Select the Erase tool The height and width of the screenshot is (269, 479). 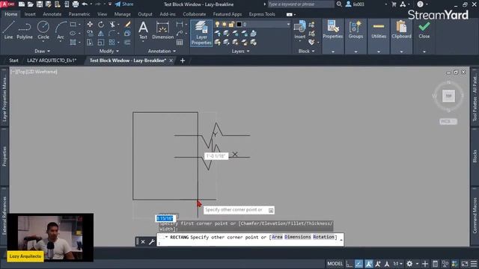pos(128,25)
